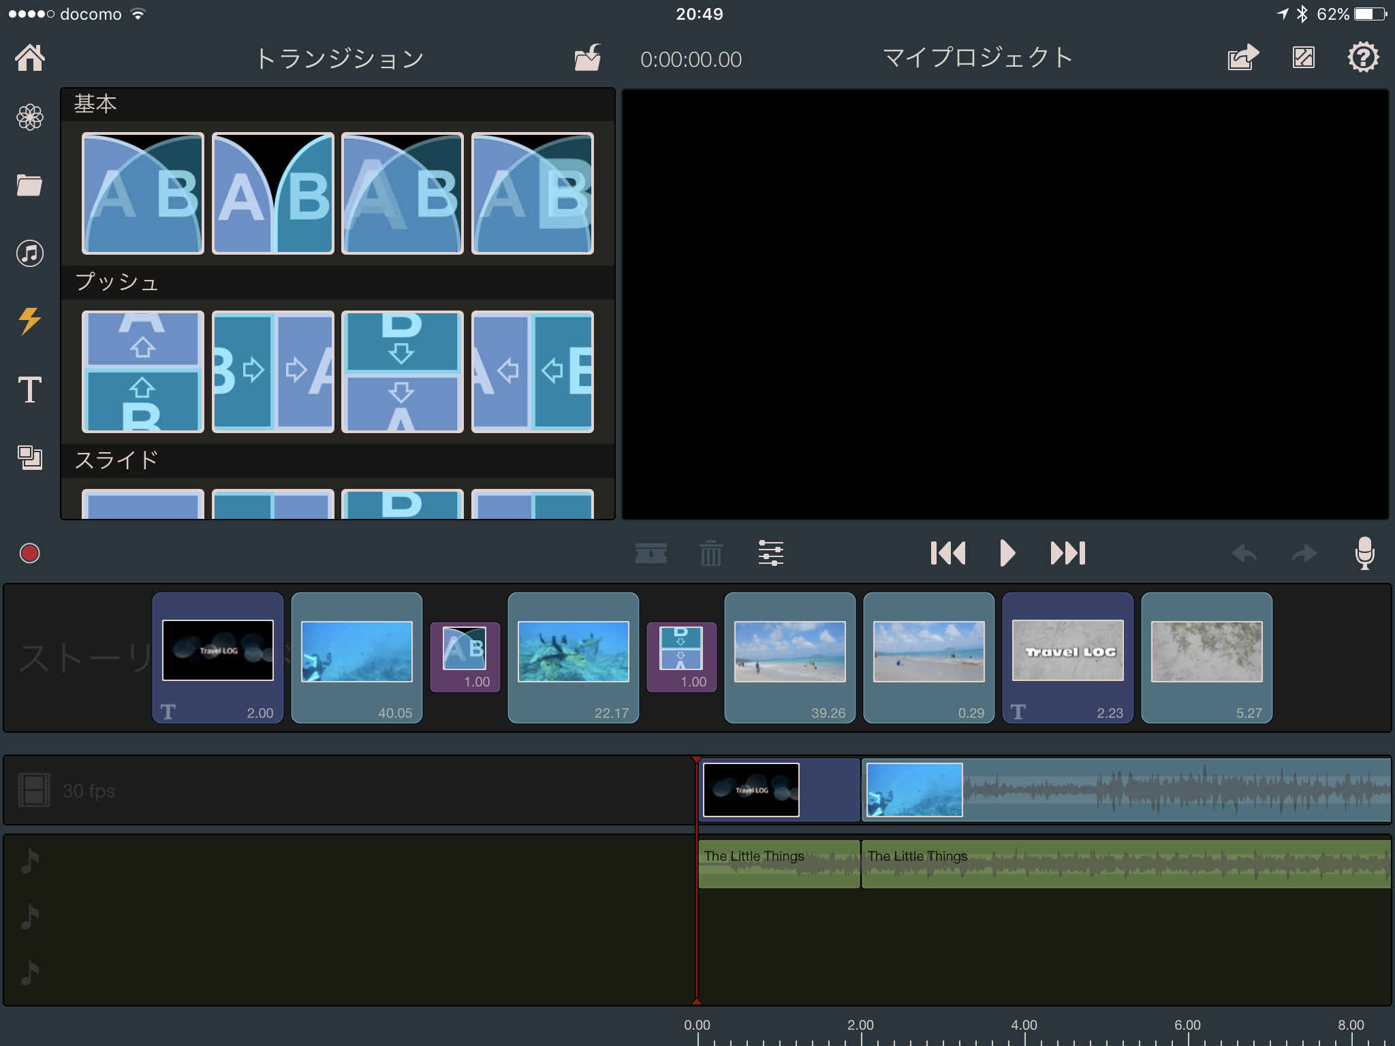This screenshot has width=1395, height=1046.
Task: Tap the Wi-Fi indicator in status bar
Action: 138,14
